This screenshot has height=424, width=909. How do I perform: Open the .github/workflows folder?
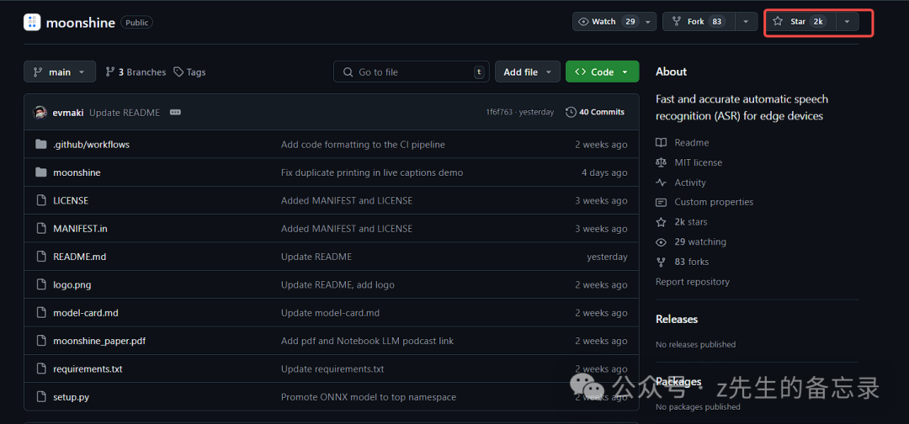91,144
